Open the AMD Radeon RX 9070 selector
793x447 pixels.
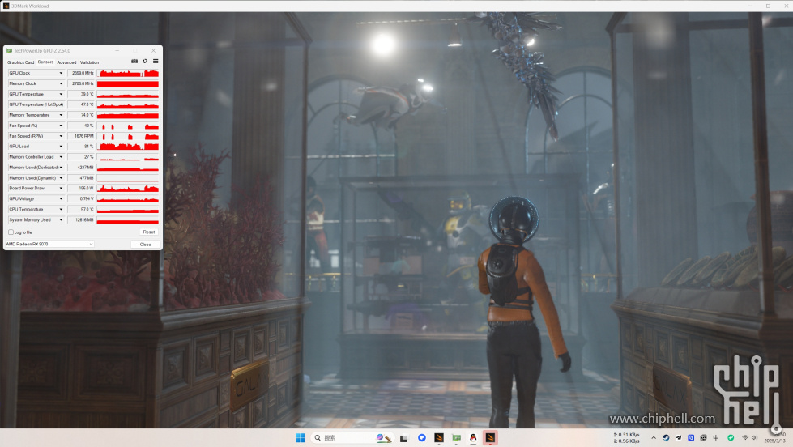49,245
